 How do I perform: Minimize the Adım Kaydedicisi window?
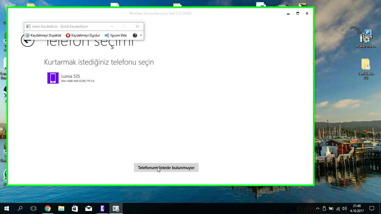click(112, 26)
